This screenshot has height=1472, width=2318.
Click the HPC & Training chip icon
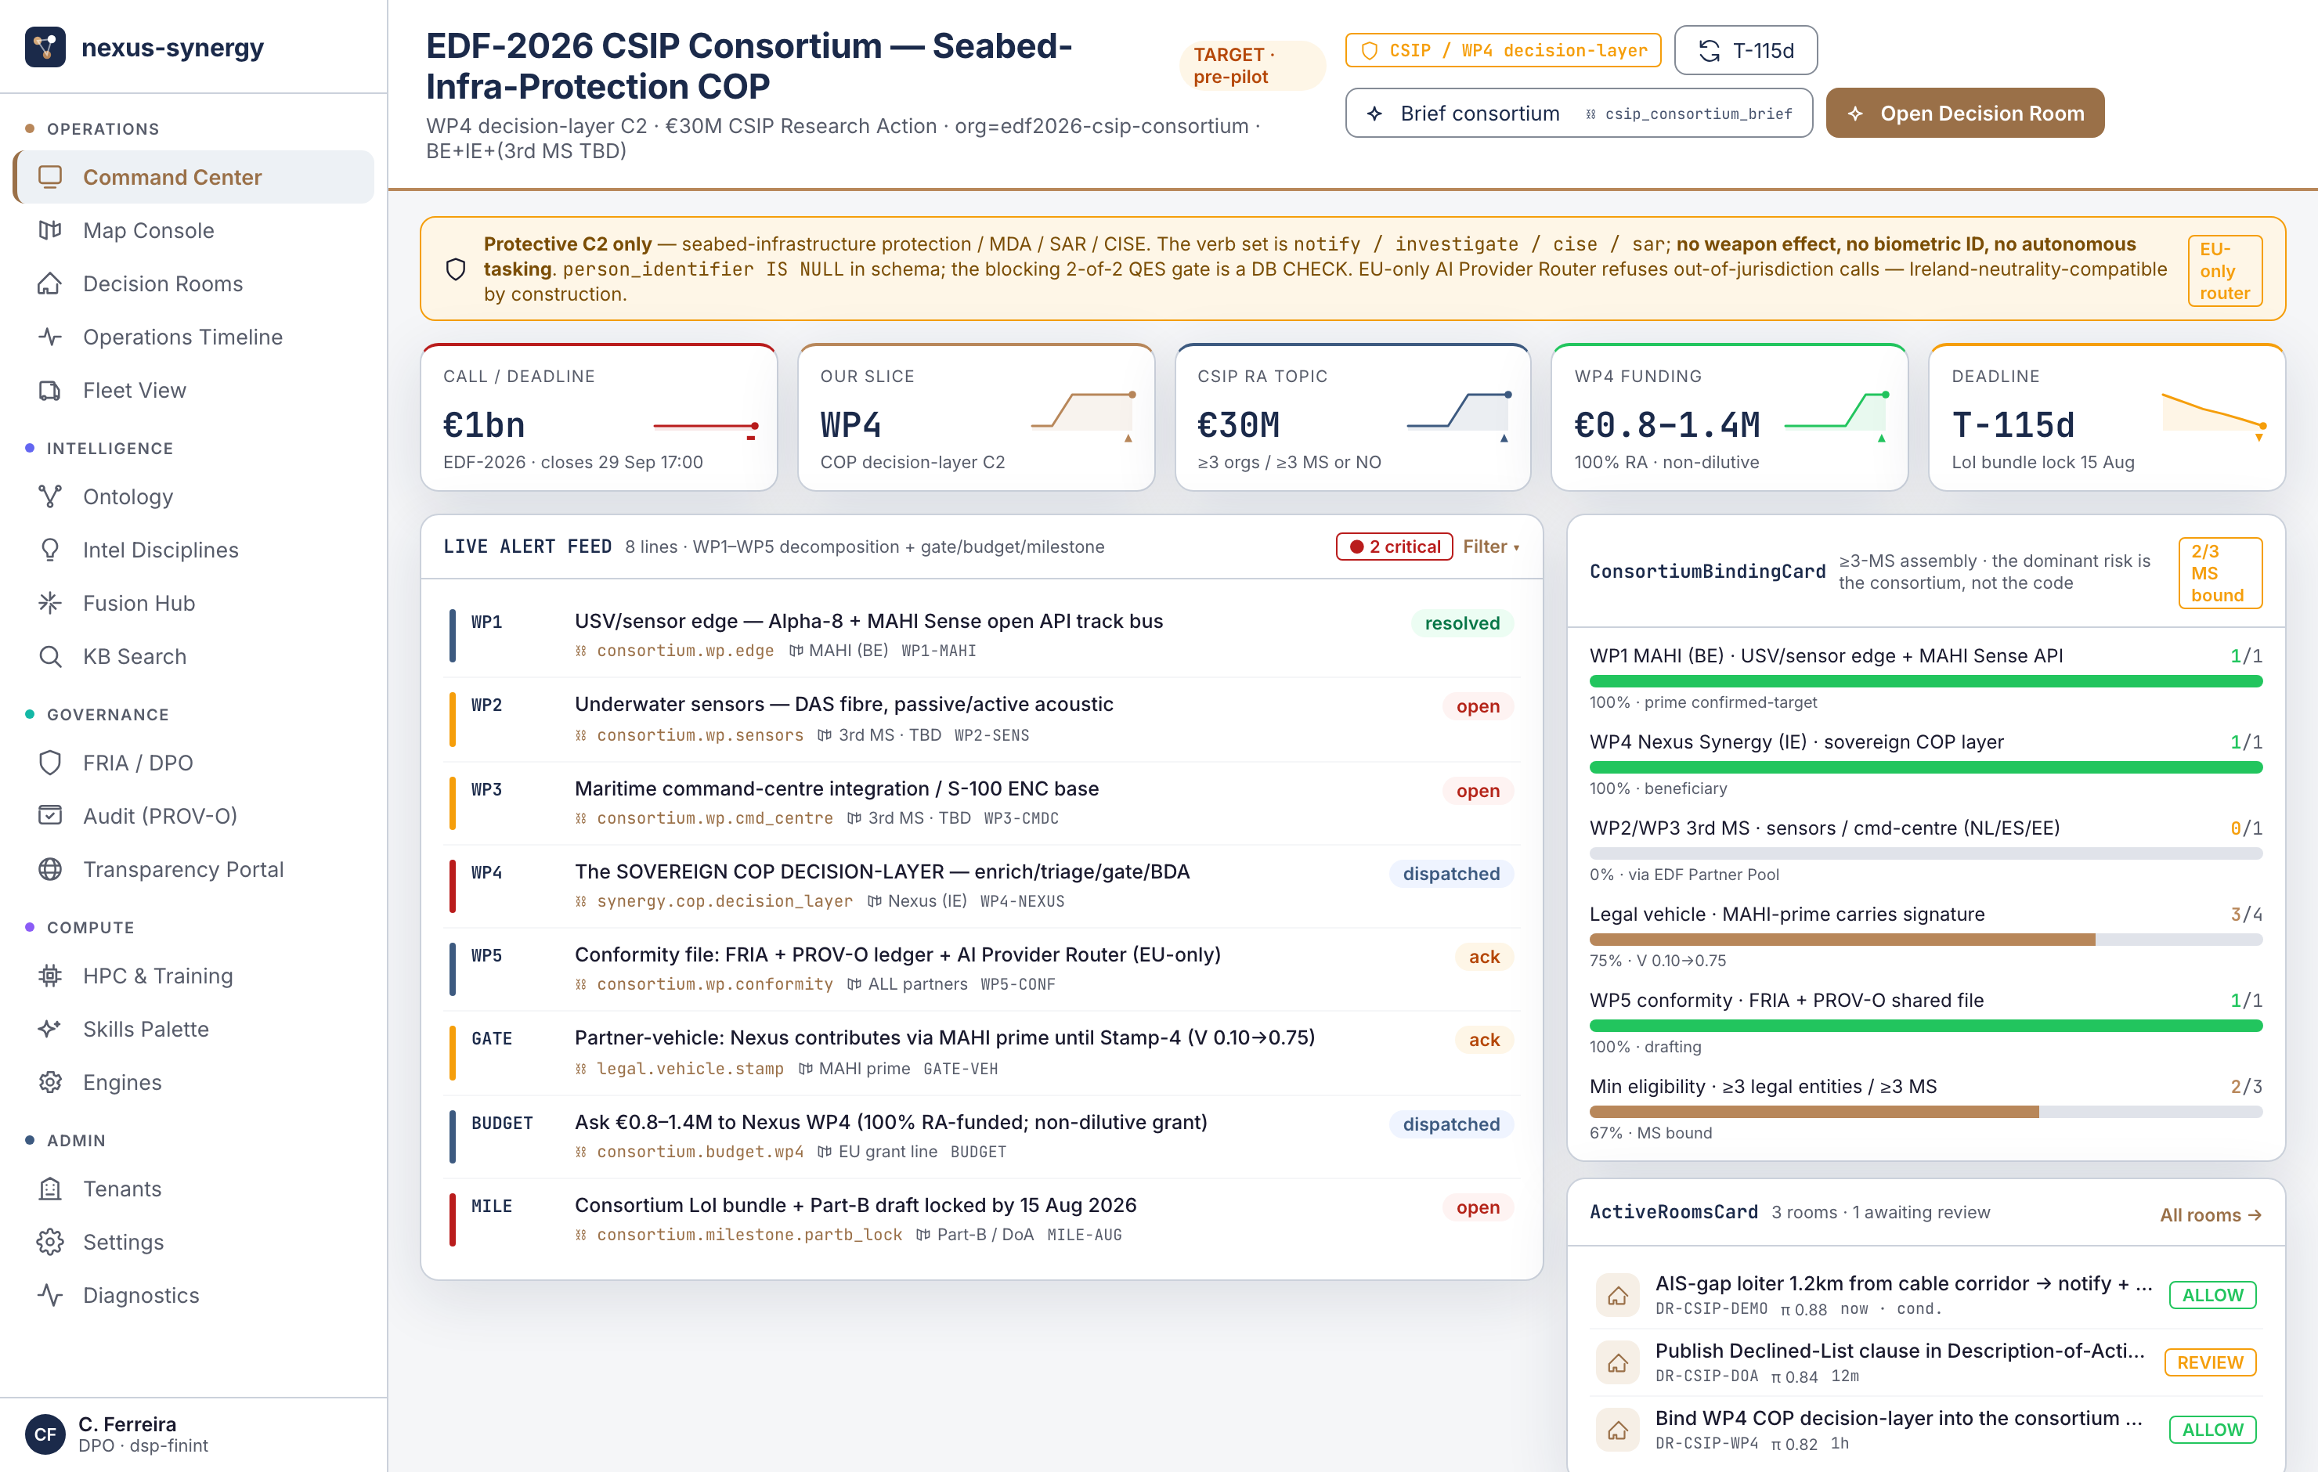click(x=50, y=976)
